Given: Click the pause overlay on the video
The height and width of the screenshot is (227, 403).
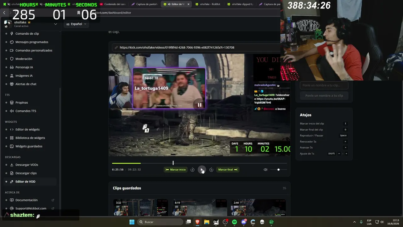Looking at the screenshot, I should pyautogui.click(x=200, y=105).
